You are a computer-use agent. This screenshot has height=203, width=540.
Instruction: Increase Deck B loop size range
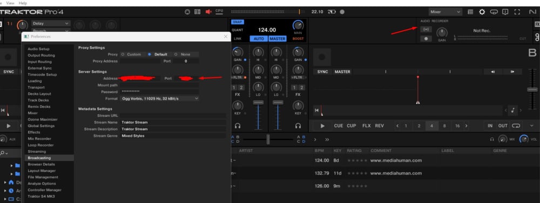pyautogui.click(x=467, y=126)
